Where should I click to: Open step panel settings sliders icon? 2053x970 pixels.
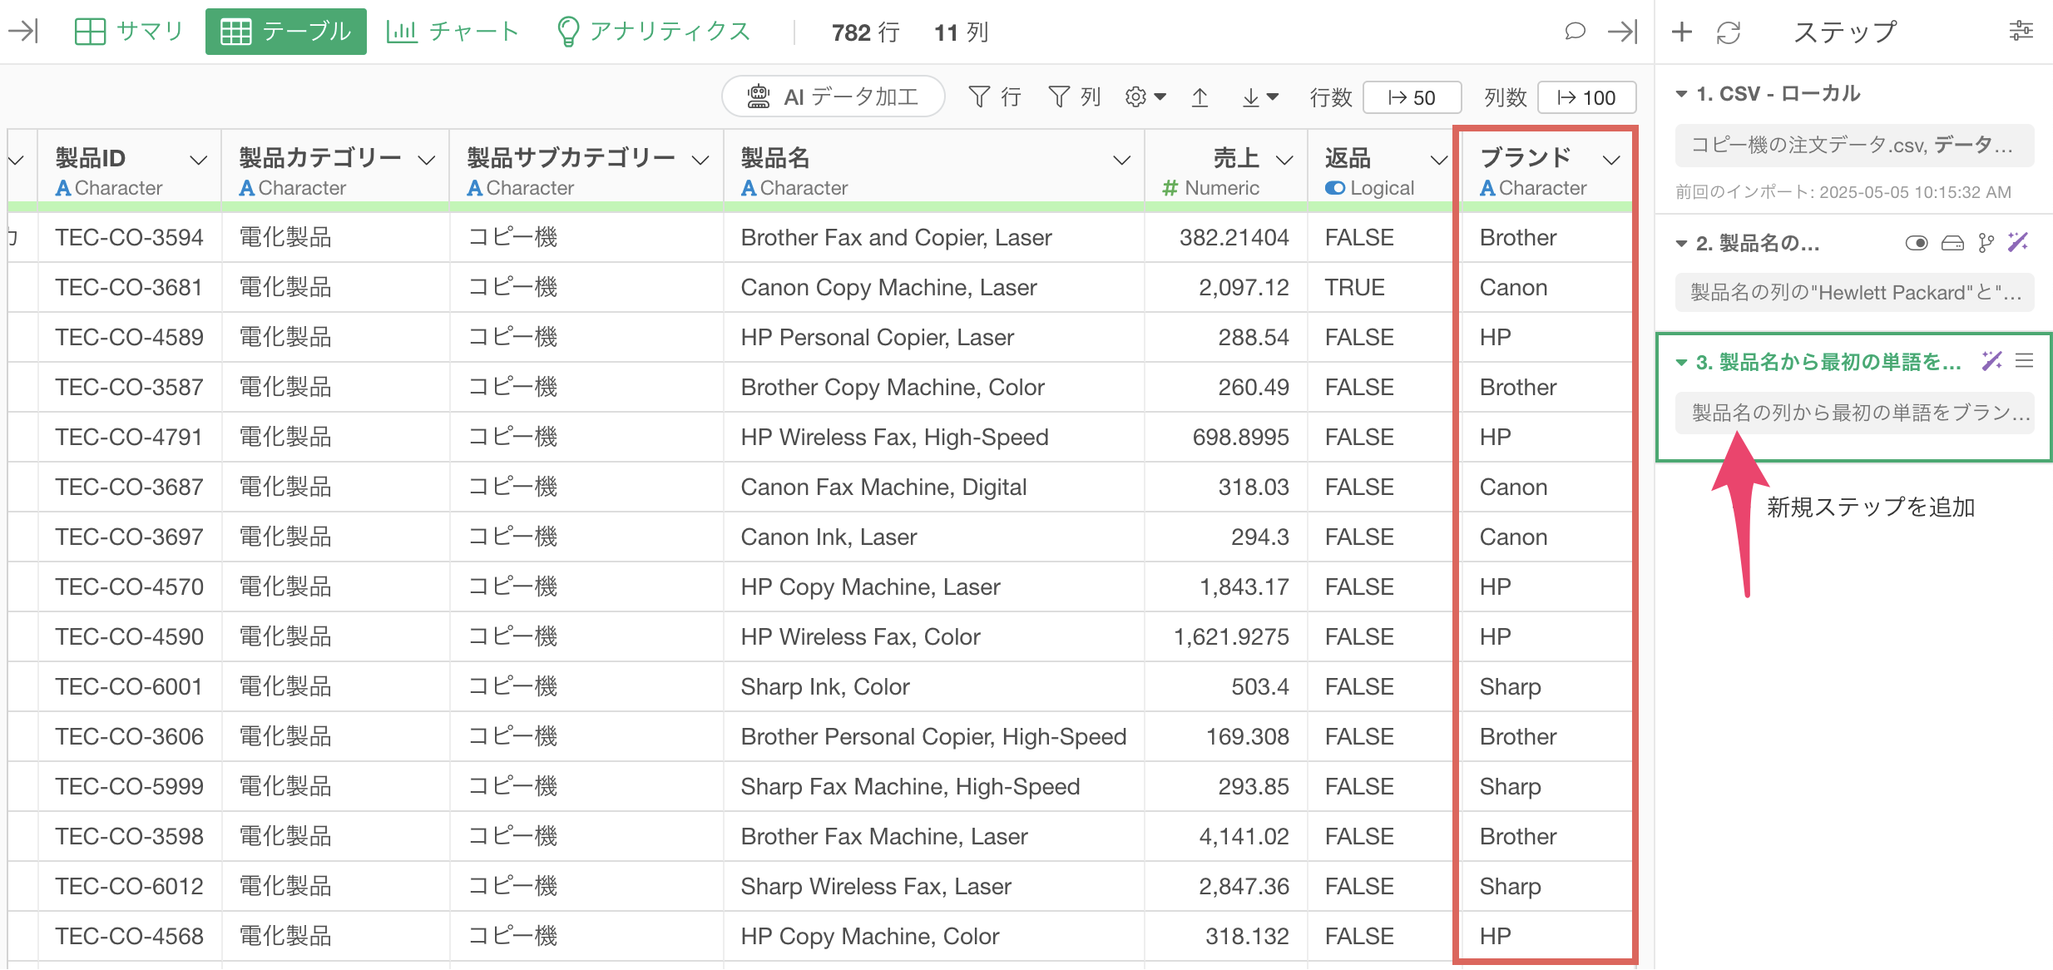tap(2021, 32)
